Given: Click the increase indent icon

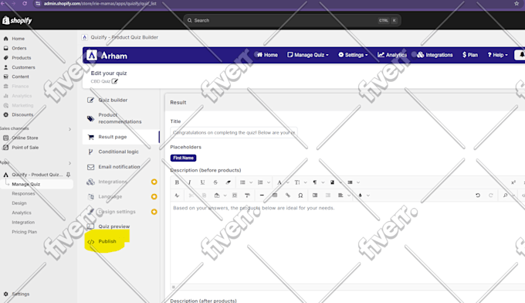Looking at the screenshot, I should [315, 195].
